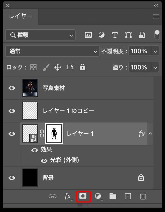Screen dimensions: 165x212
Task: Open the Layers panel hamburger menu
Action: click(156, 16)
